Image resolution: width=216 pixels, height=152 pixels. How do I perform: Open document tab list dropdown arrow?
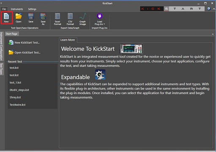click(213, 34)
